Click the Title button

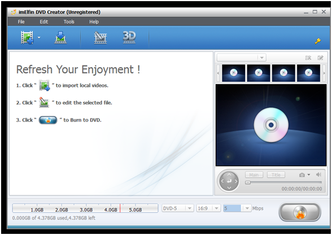coord(276,175)
